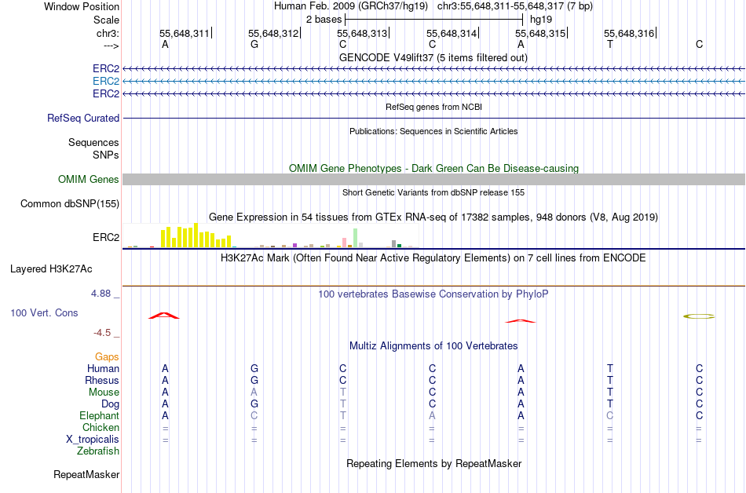Select the Human alignment row label
The width and height of the screenshot is (746, 493).
pyautogui.click(x=103, y=368)
